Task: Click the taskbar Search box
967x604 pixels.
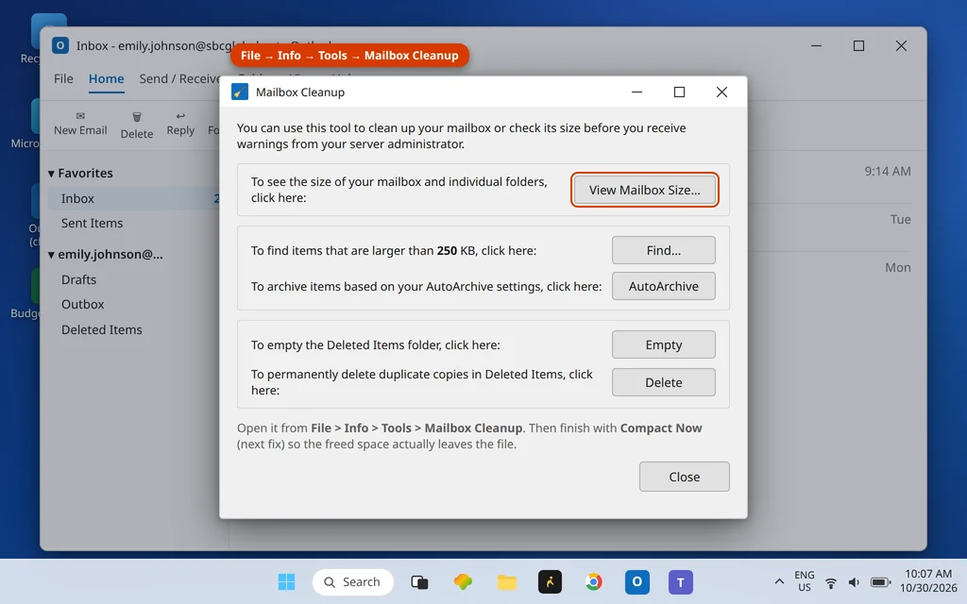Action: click(353, 581)
